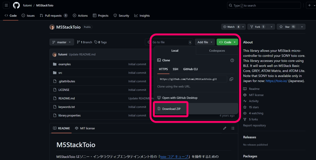Open README.md file

pyautogui.click(x=67, y=98)
